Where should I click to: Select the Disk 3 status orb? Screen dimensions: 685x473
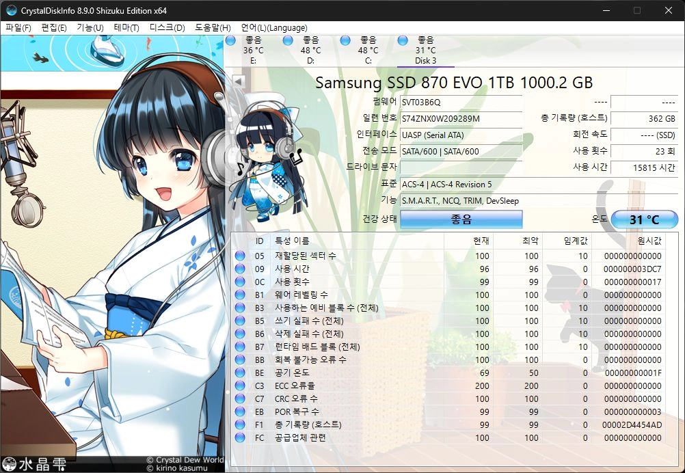click(x=403, y=40)
